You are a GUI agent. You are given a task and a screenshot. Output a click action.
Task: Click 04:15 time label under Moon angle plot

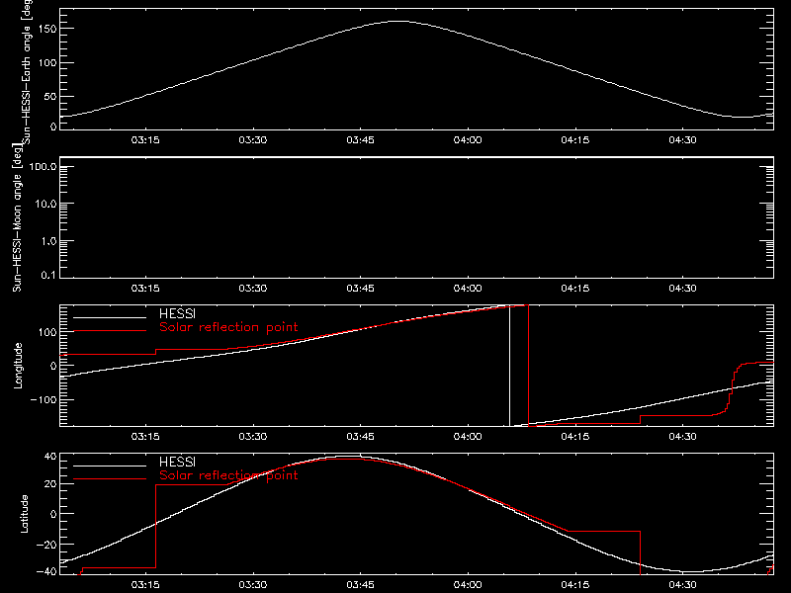(x=575, y=288)
